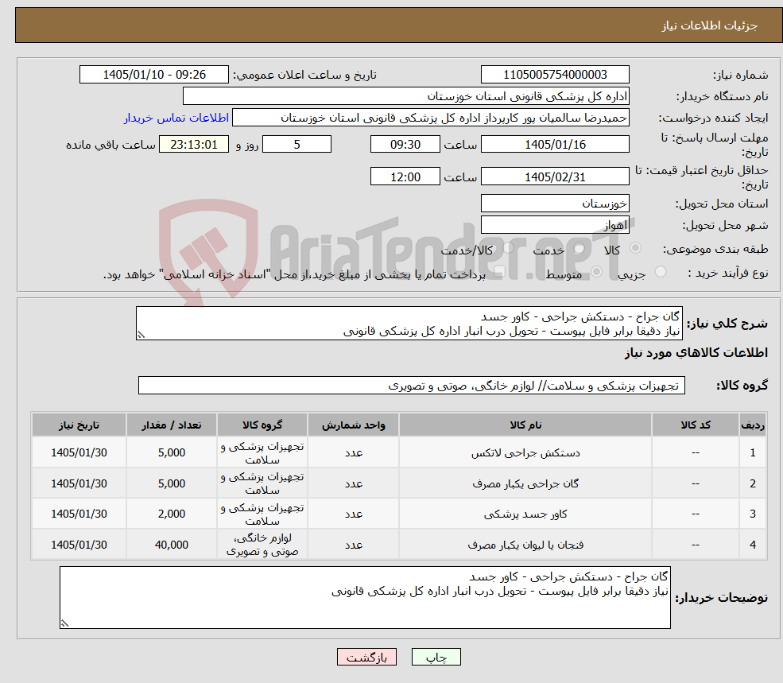This screenshot has height=683, width=783.
Task: Click the تعداد / مقدار column header
Action: click(171, 425)
